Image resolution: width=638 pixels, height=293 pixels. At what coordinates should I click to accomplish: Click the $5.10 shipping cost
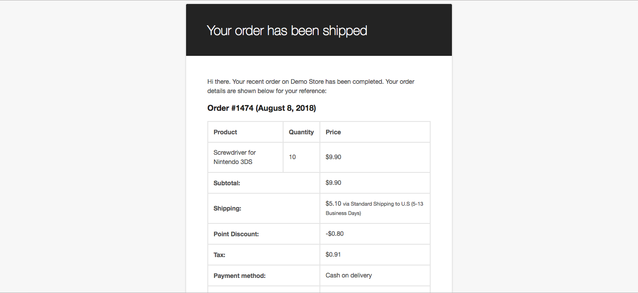coord(333,203)
